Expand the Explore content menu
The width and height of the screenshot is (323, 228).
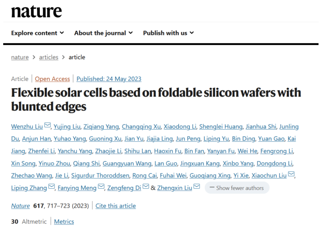click(x=37, y=33)
